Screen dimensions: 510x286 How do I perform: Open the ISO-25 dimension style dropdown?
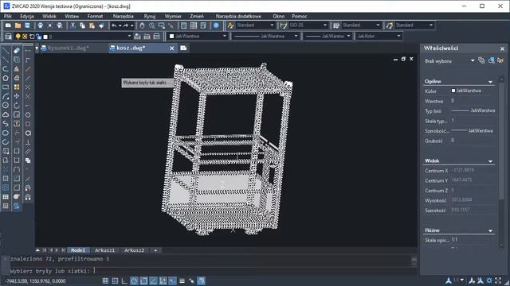(x=324, y=25)
